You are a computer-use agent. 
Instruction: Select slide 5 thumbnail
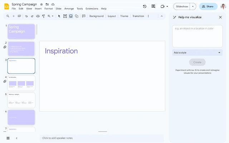pyautogui.click(x=21, y=100)
